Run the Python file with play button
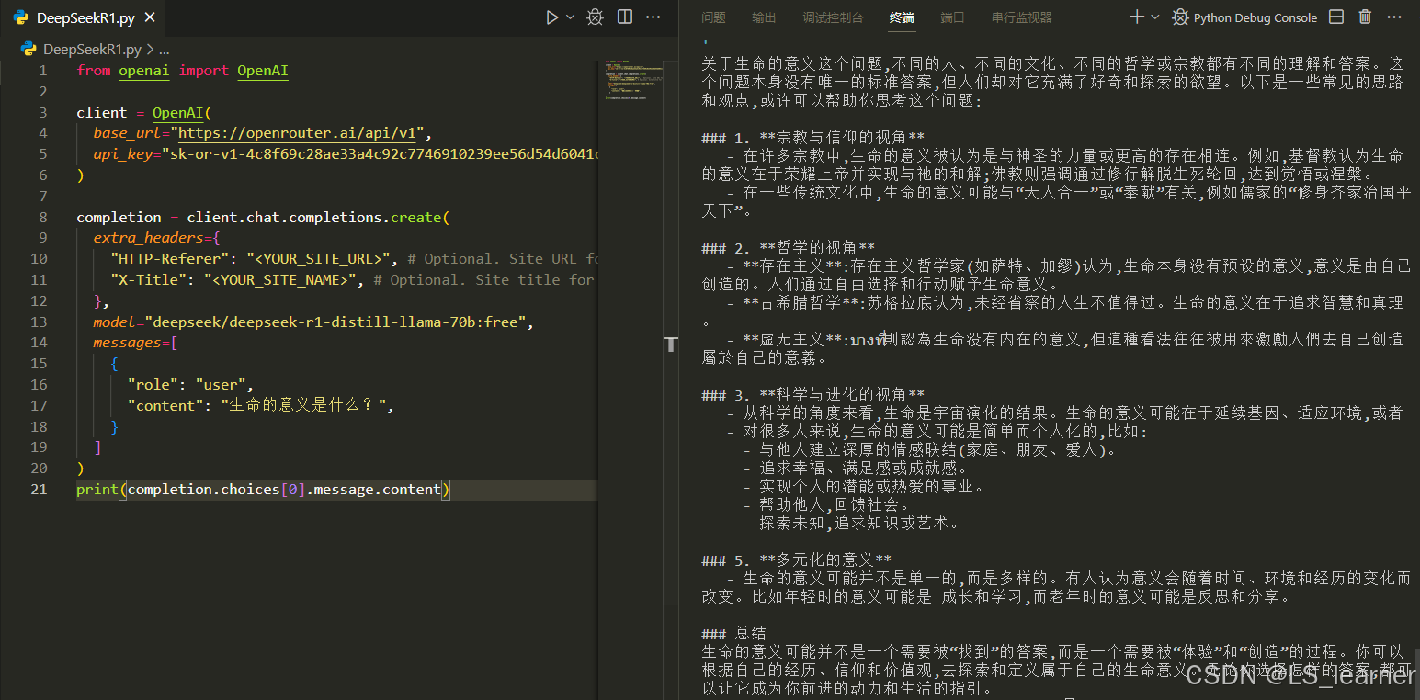Viewport: 1420px width, 700px height. pyautogui.click(x=551, y=17)
